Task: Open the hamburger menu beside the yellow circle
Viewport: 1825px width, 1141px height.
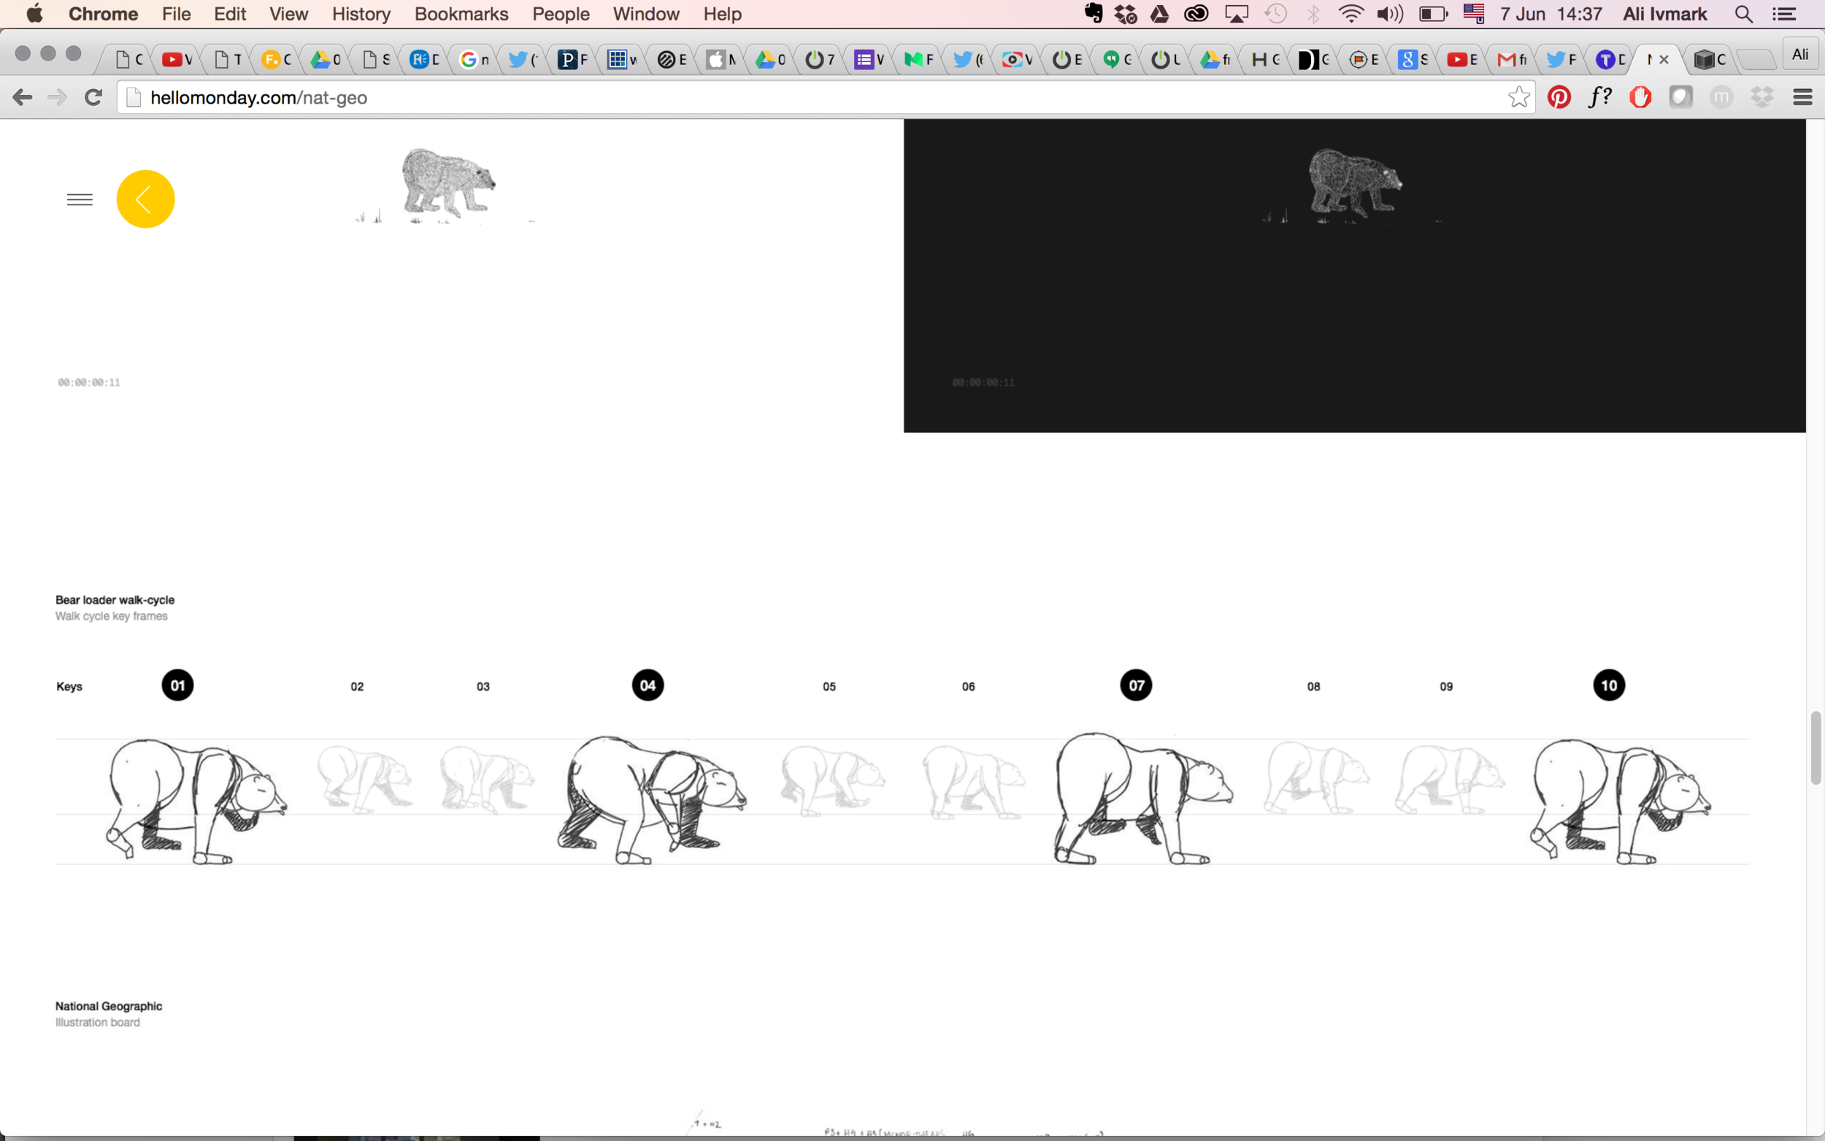Action: tap(80, 199)
